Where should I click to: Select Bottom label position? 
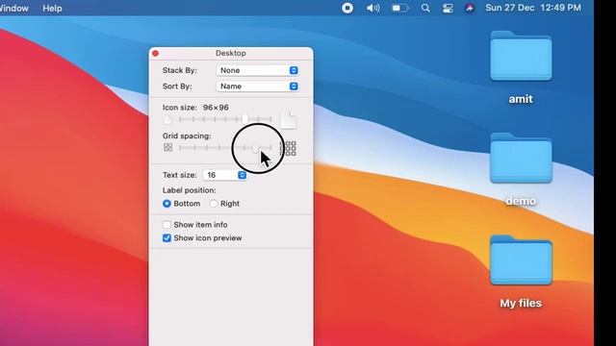click(167, 204)
